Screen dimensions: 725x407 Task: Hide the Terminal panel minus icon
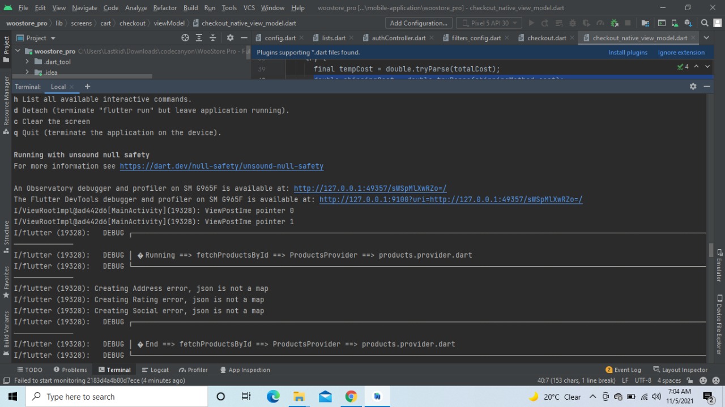point(707,87)
